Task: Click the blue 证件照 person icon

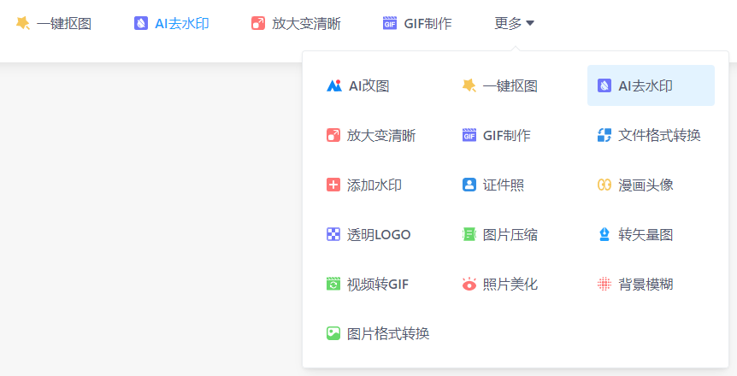Action: click(469, 185)
